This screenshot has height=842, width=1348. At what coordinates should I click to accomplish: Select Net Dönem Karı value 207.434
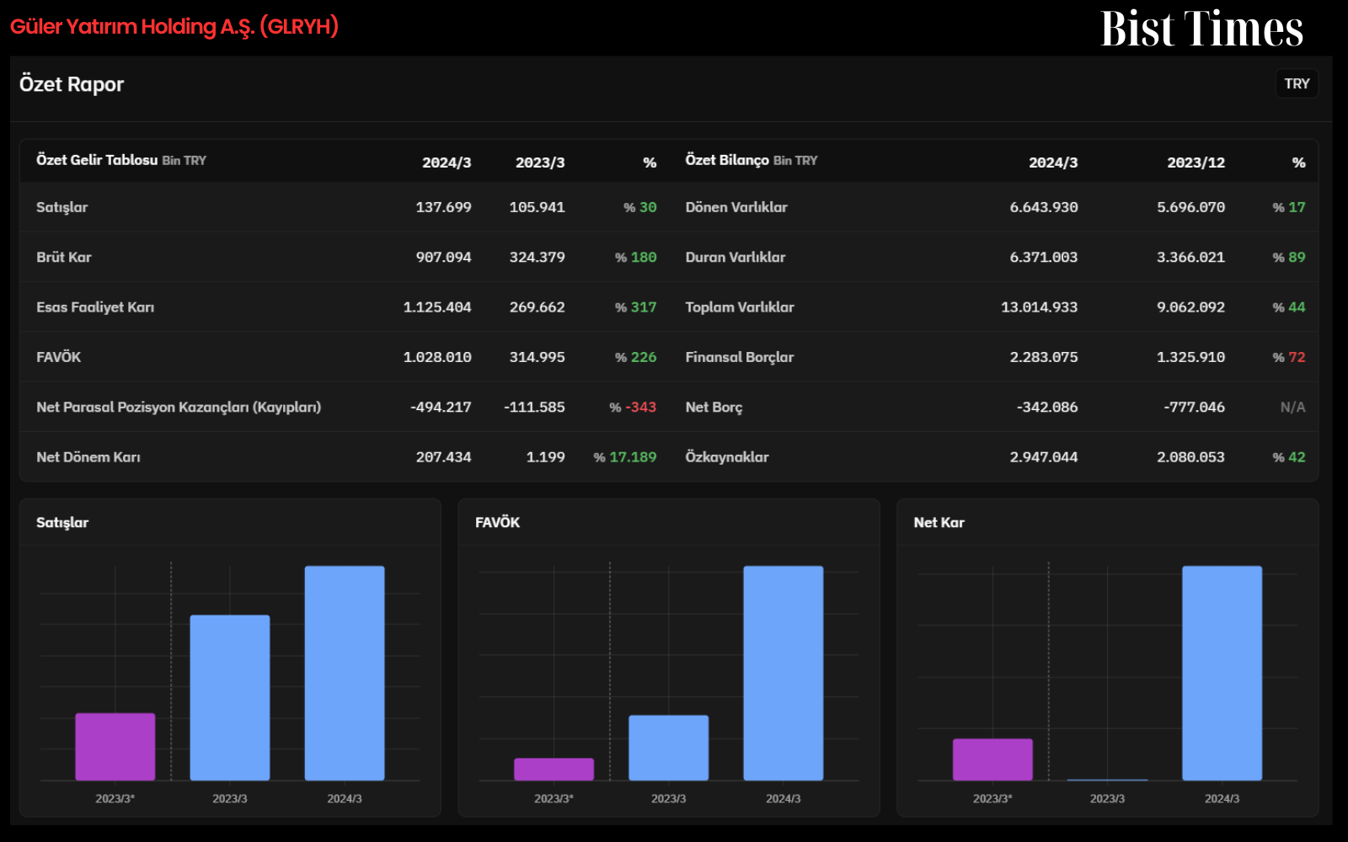pos(443,457)
